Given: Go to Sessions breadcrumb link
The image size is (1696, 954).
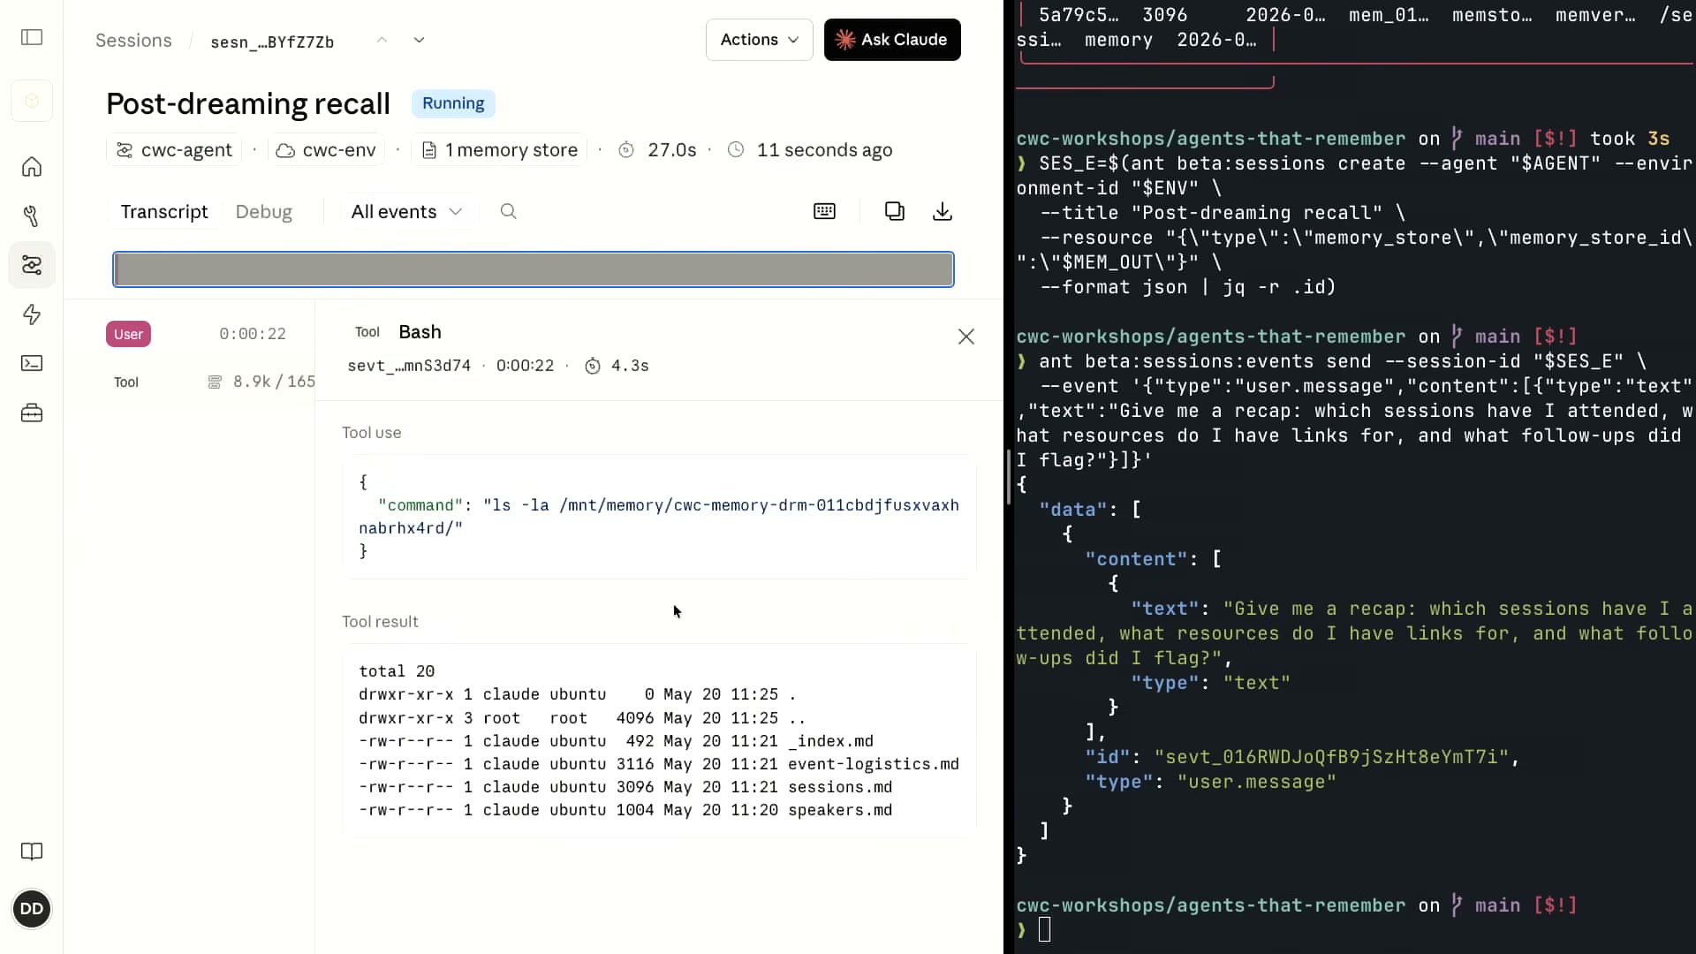Looking at the screenshot, I should (133, 41).
